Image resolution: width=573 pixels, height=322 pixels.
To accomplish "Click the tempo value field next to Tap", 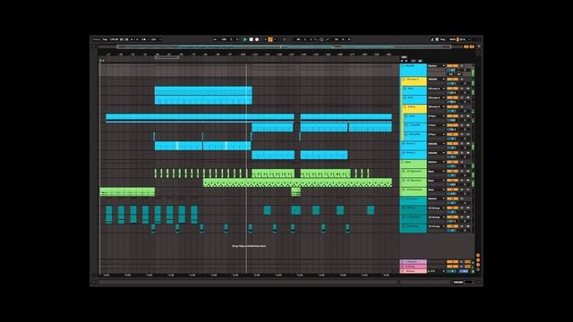I will (114, 39).
